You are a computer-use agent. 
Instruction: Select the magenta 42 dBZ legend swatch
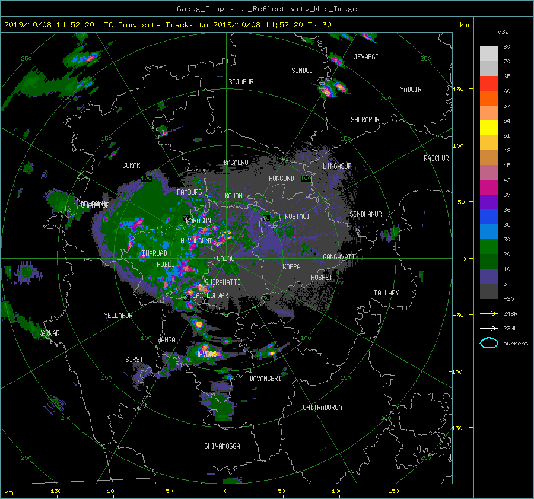click(489, 187)
